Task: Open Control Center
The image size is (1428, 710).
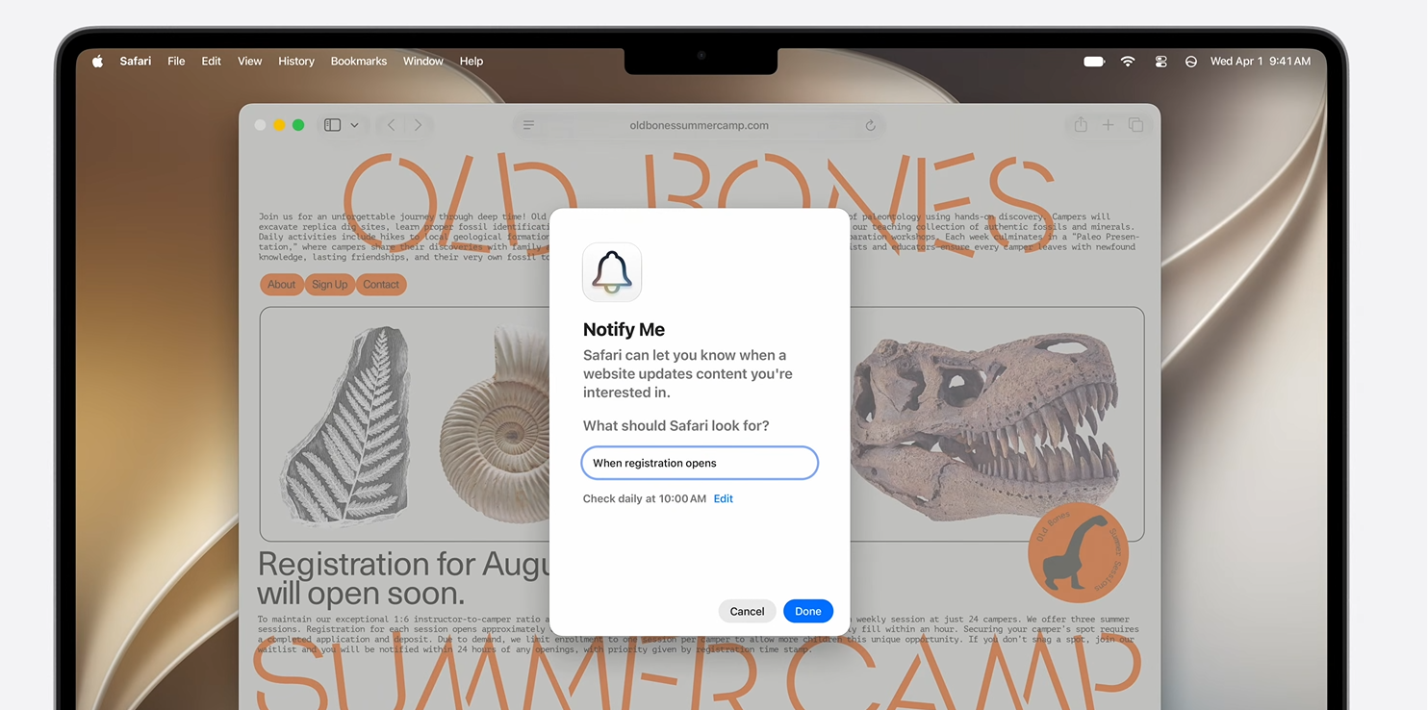Action: coord(1161,62)
